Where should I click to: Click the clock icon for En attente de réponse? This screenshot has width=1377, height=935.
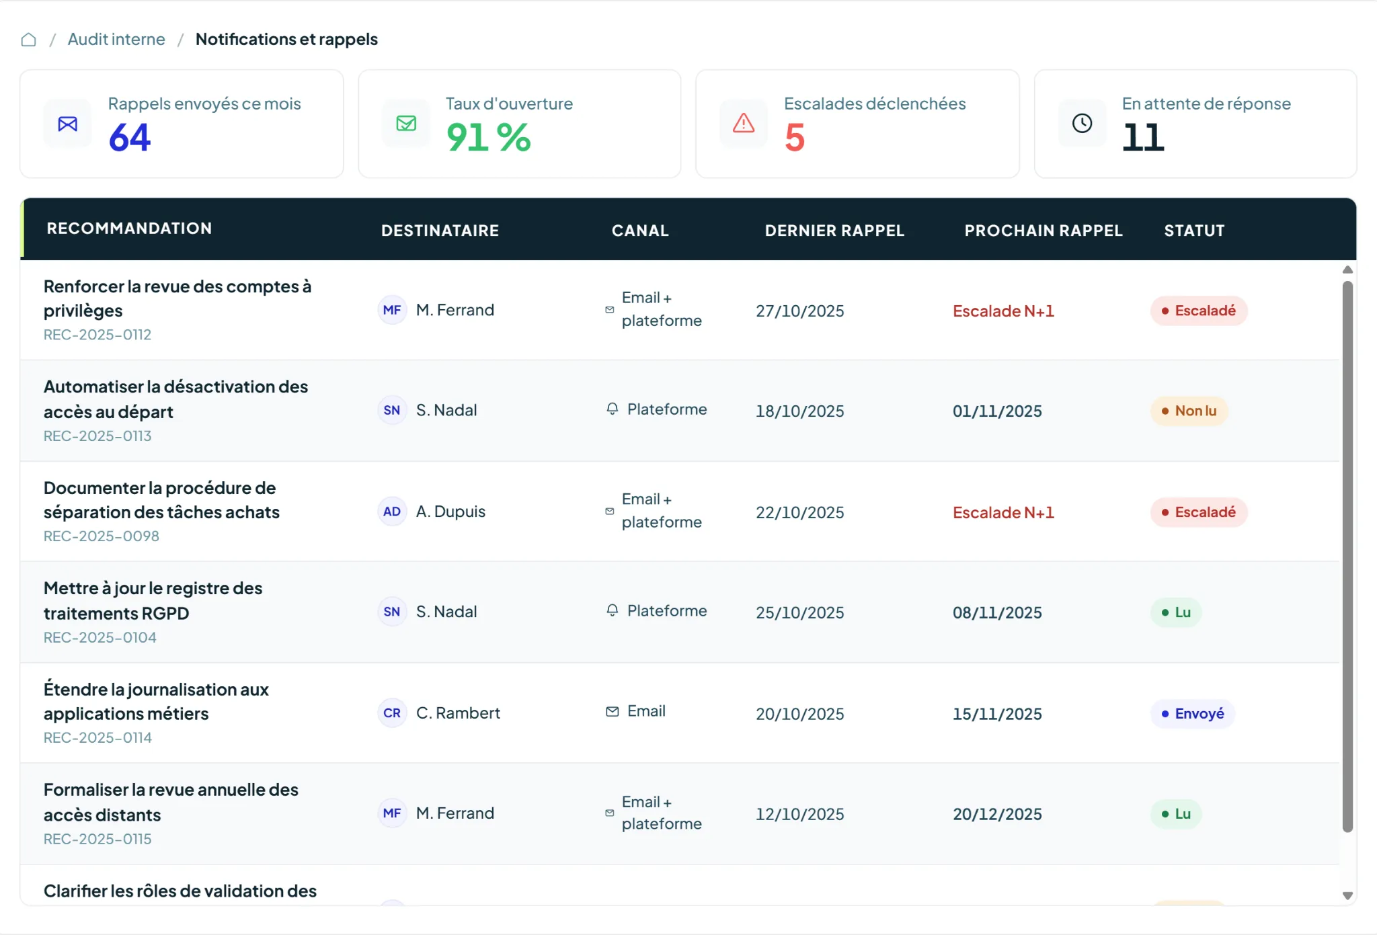point(1082,123)
